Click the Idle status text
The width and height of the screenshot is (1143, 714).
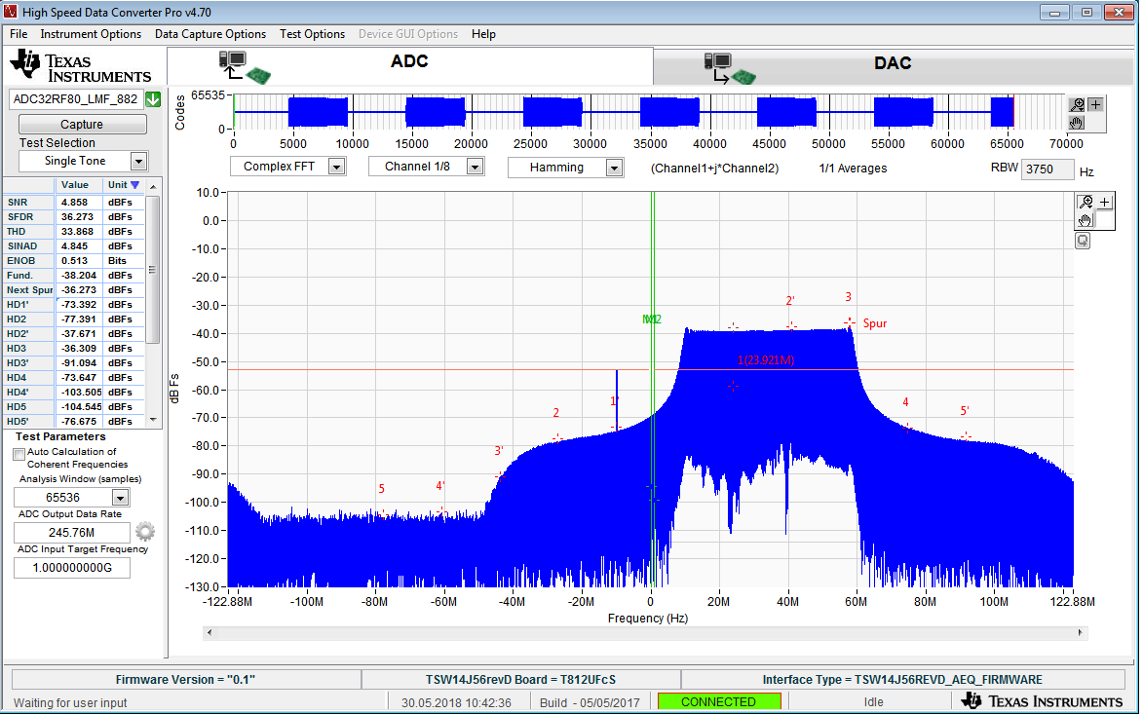tap(873, 702)
